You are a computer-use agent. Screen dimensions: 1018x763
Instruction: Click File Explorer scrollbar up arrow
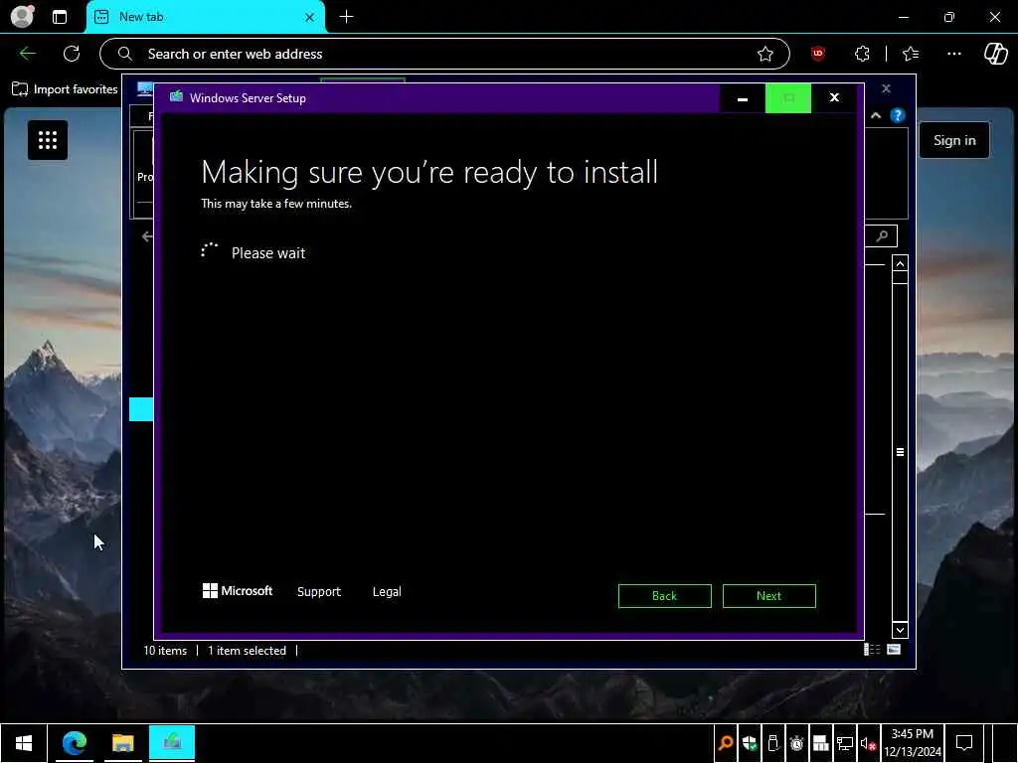[x=900, y=263]
